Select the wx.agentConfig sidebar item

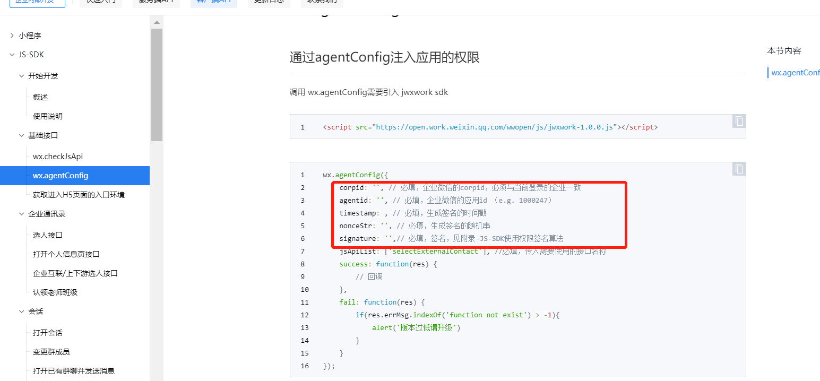pos(75,176)
